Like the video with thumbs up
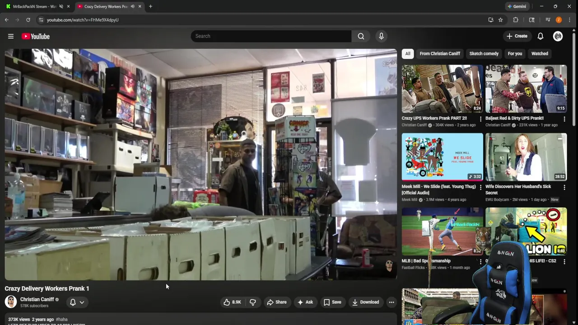578x325 pixels. (232, 302)
